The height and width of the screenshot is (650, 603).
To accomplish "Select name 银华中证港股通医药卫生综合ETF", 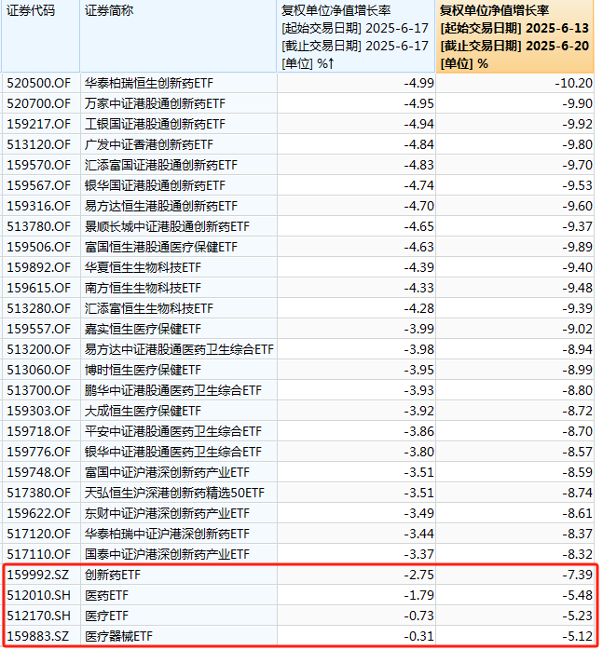I will tap(173, 452).
